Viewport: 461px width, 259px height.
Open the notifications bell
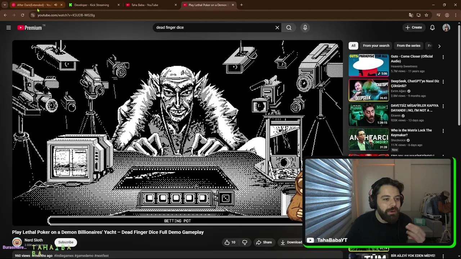pyautogui.click(x=432, y=27)
